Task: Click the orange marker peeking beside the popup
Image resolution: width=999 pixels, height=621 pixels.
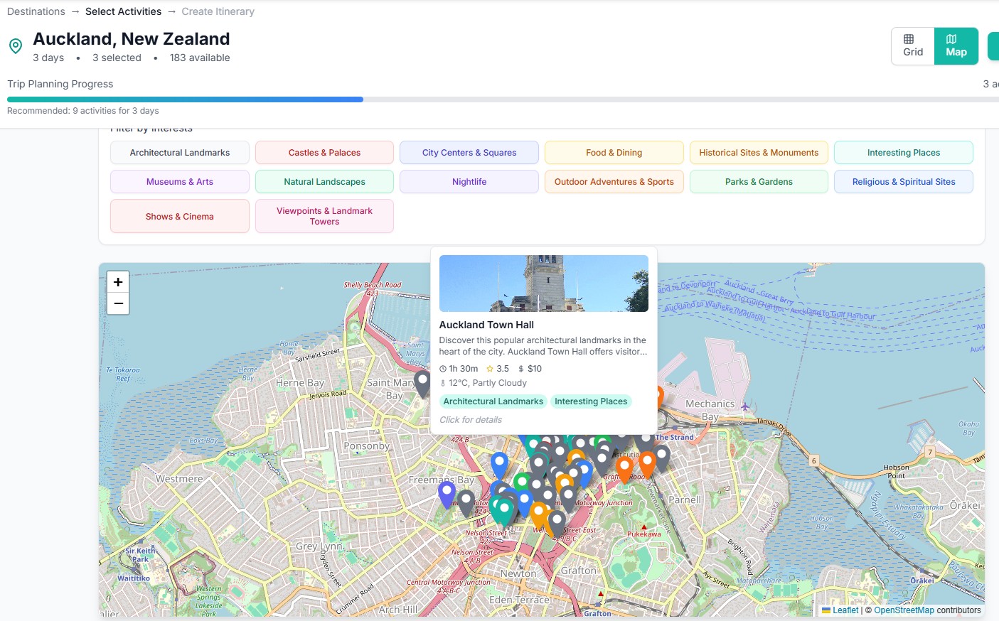Action: pyautogui.click(x=659, y=396)
